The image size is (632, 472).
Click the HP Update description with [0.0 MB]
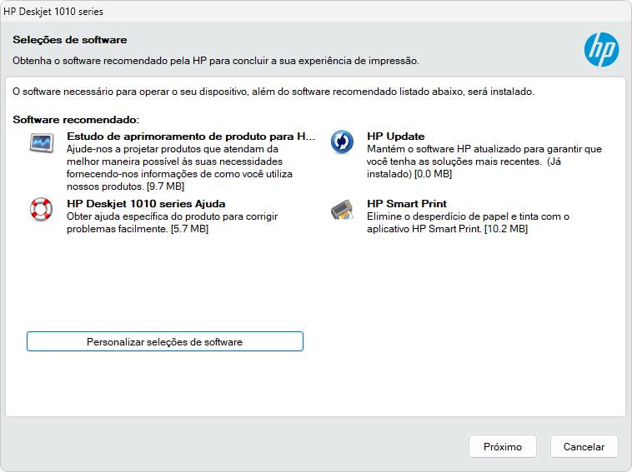pos(484,161)
